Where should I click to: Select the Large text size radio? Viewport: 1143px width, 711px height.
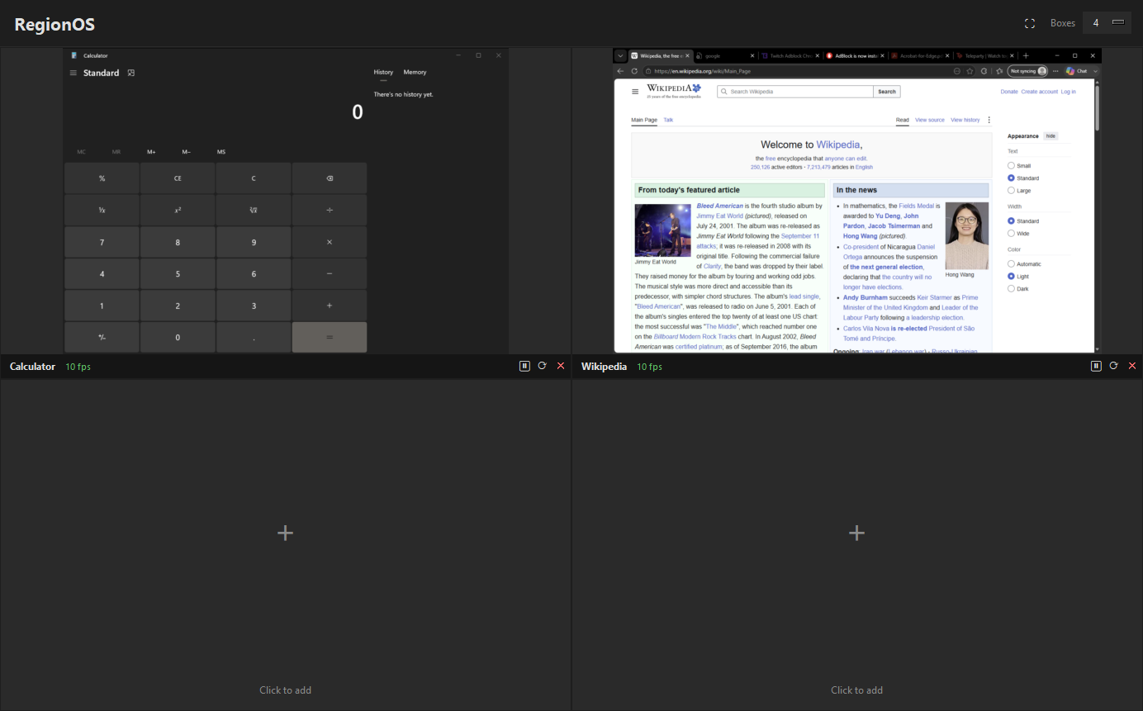pyautogui.click(x=1011, y=191)
